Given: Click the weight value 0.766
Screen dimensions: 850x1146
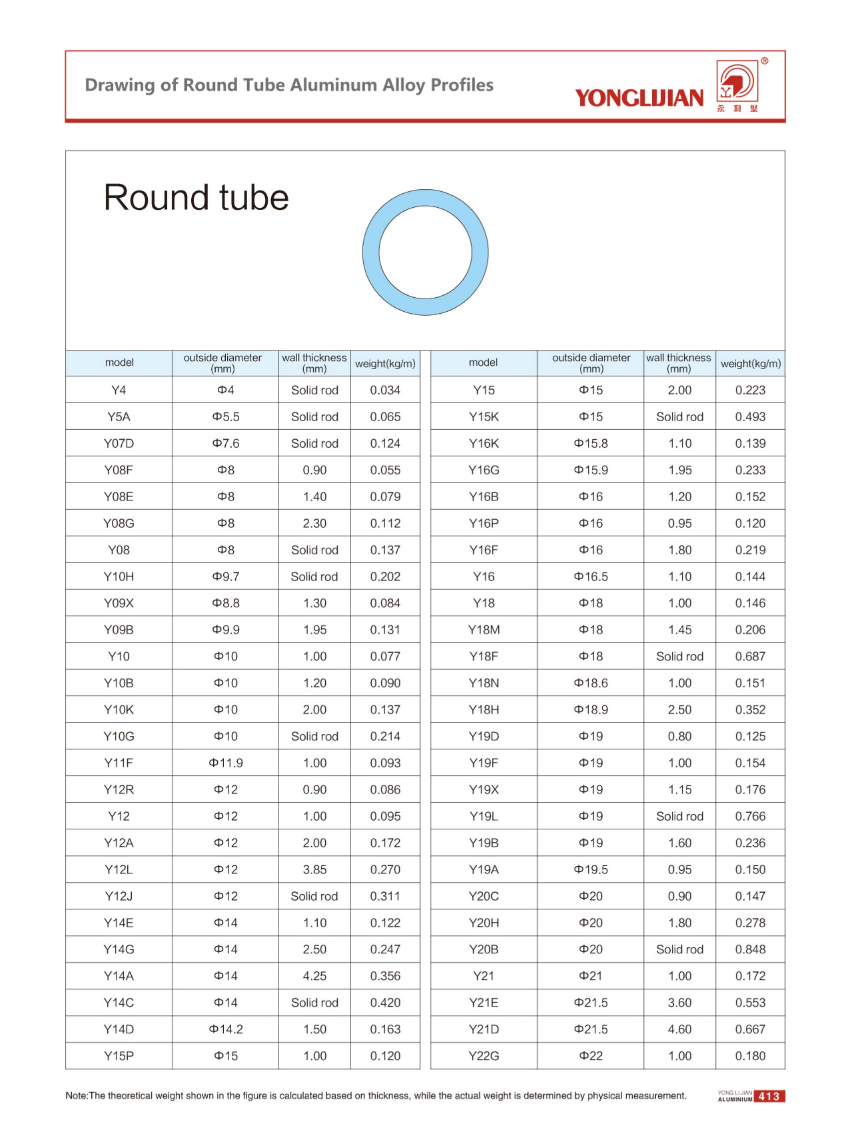Looking at the screenshot, I should (750, 816).
